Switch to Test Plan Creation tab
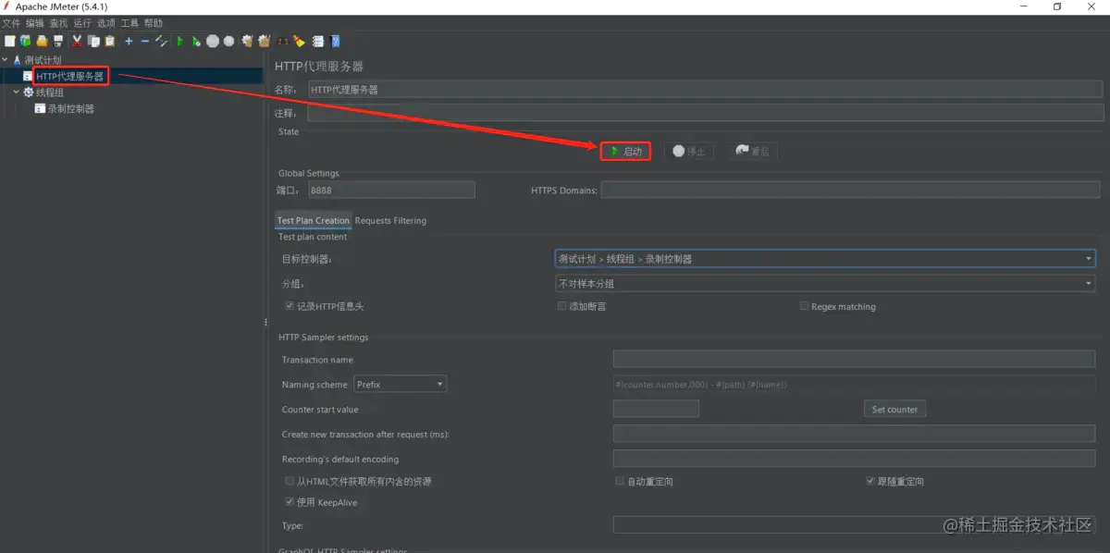This screenshot has height=553, width=1110. click(314, 220)
